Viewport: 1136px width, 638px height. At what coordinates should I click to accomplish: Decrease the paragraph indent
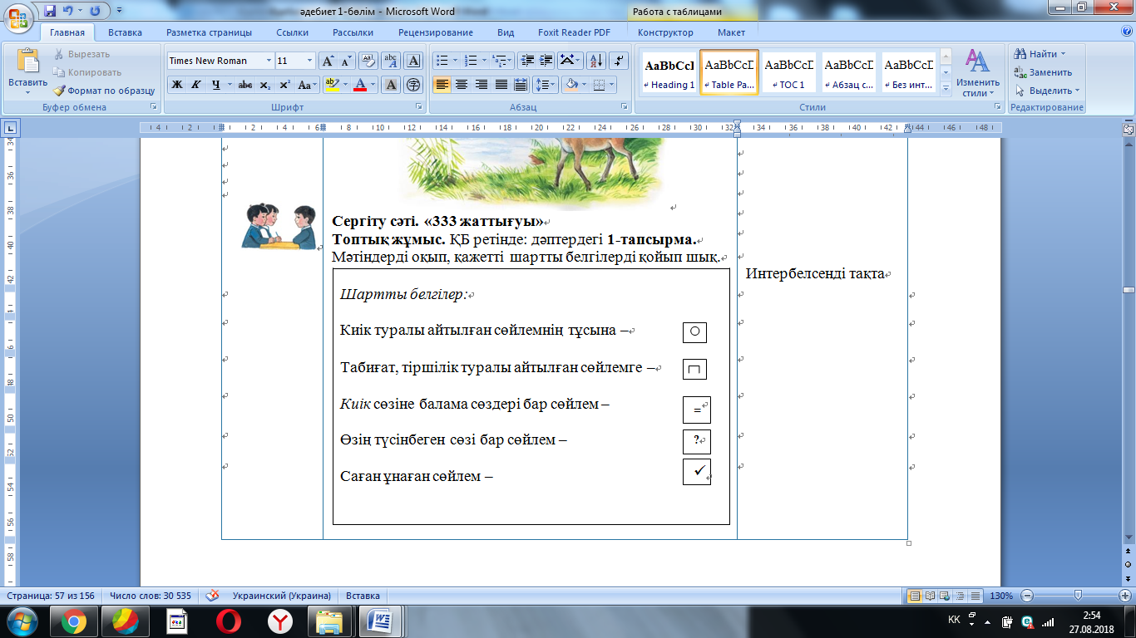coord(526,61)
